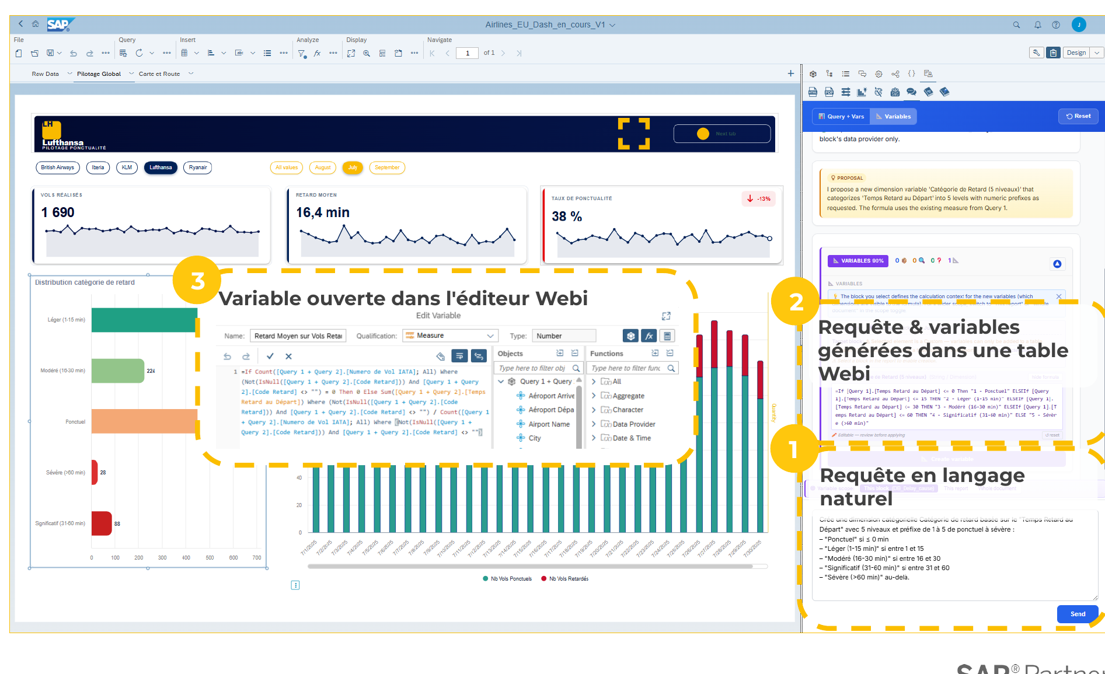
Task: Open the gear settings icon in side panel
Action: point(879,74)
